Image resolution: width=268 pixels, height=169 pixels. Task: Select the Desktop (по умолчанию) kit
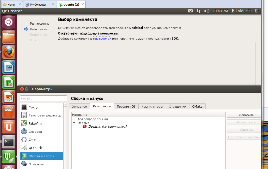tap(107, 127)
